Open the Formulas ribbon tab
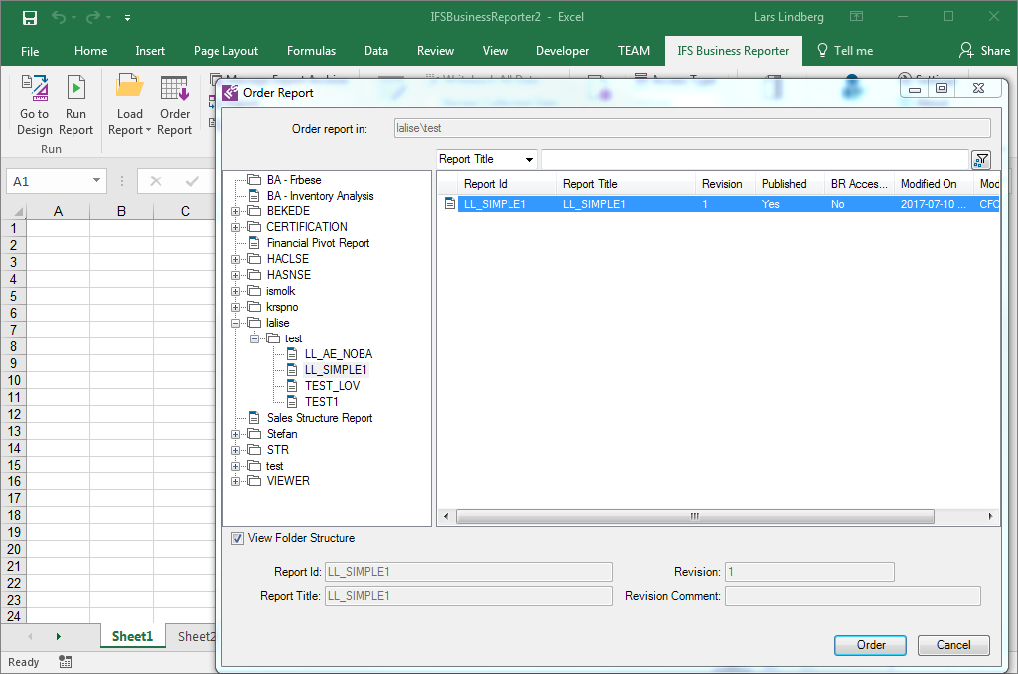1018x674 pixels. click(x=311, y=51)
